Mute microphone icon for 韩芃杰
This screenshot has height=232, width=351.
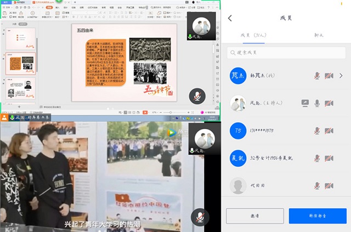(x=317, y=76)
